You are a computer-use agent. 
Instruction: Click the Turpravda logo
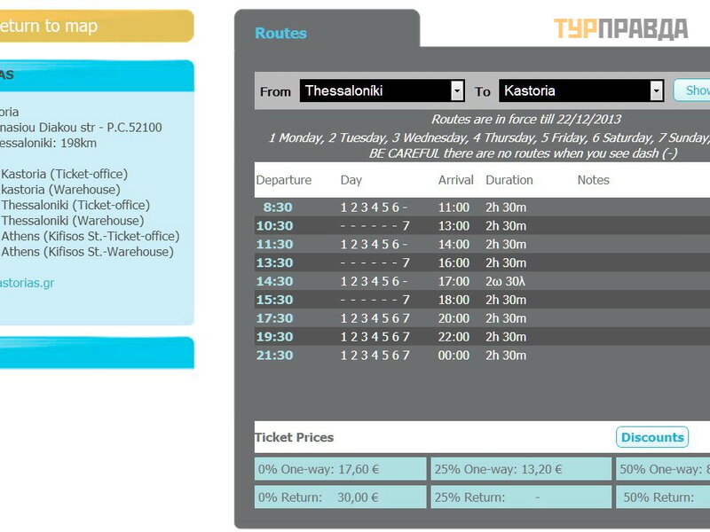coord(620,28)
